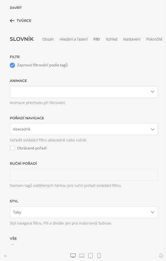The height and width of the screenshot is (261, 166).
Task: Click the back arrow next to Tvůrce
Action: 12,21
